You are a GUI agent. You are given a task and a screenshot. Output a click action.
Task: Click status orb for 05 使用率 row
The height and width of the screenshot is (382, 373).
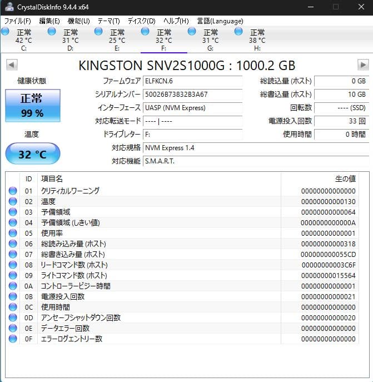pyautogui.click(x=13, y=233)
